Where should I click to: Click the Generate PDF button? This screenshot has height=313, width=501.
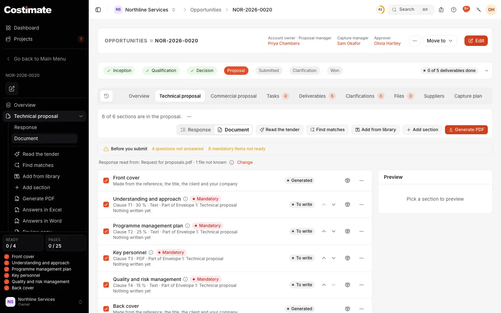click(x=466, y=130)
